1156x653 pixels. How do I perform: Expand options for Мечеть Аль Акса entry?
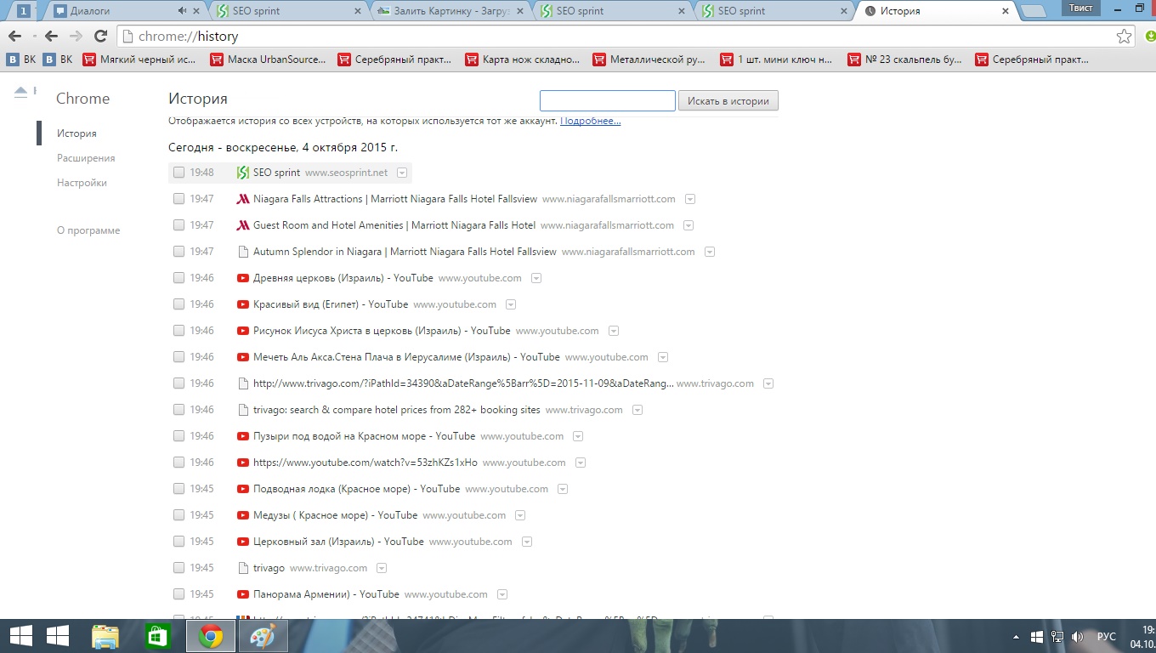pos(663,357)
